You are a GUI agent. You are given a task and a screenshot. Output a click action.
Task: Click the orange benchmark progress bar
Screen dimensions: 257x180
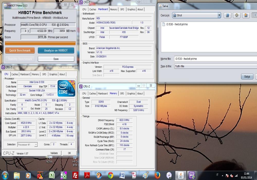[40, 43]
